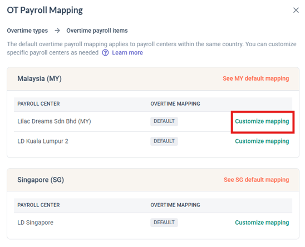305x247 pixels.
Task: Select the Lilac Dreams Sdn Bhd (MY) row
Action: 153,122
